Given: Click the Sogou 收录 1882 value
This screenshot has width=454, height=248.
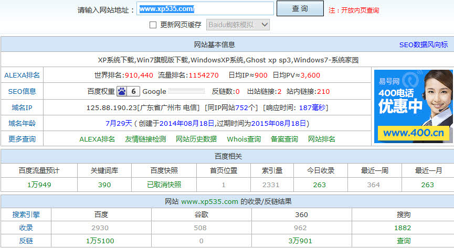Looking at the screenshot, I should [x=404, y=228].
